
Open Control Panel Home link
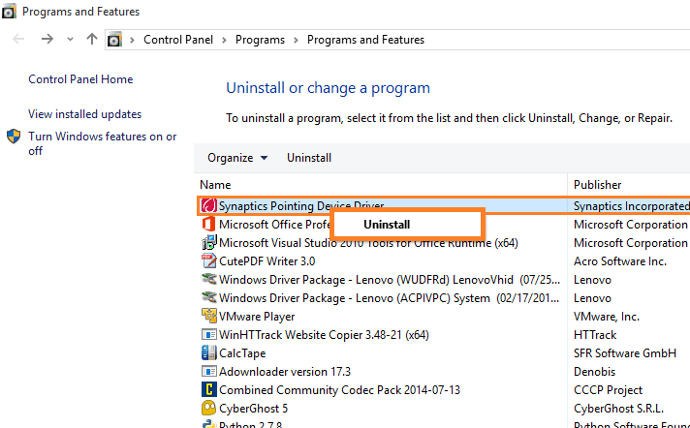click(x=80, y=79)
